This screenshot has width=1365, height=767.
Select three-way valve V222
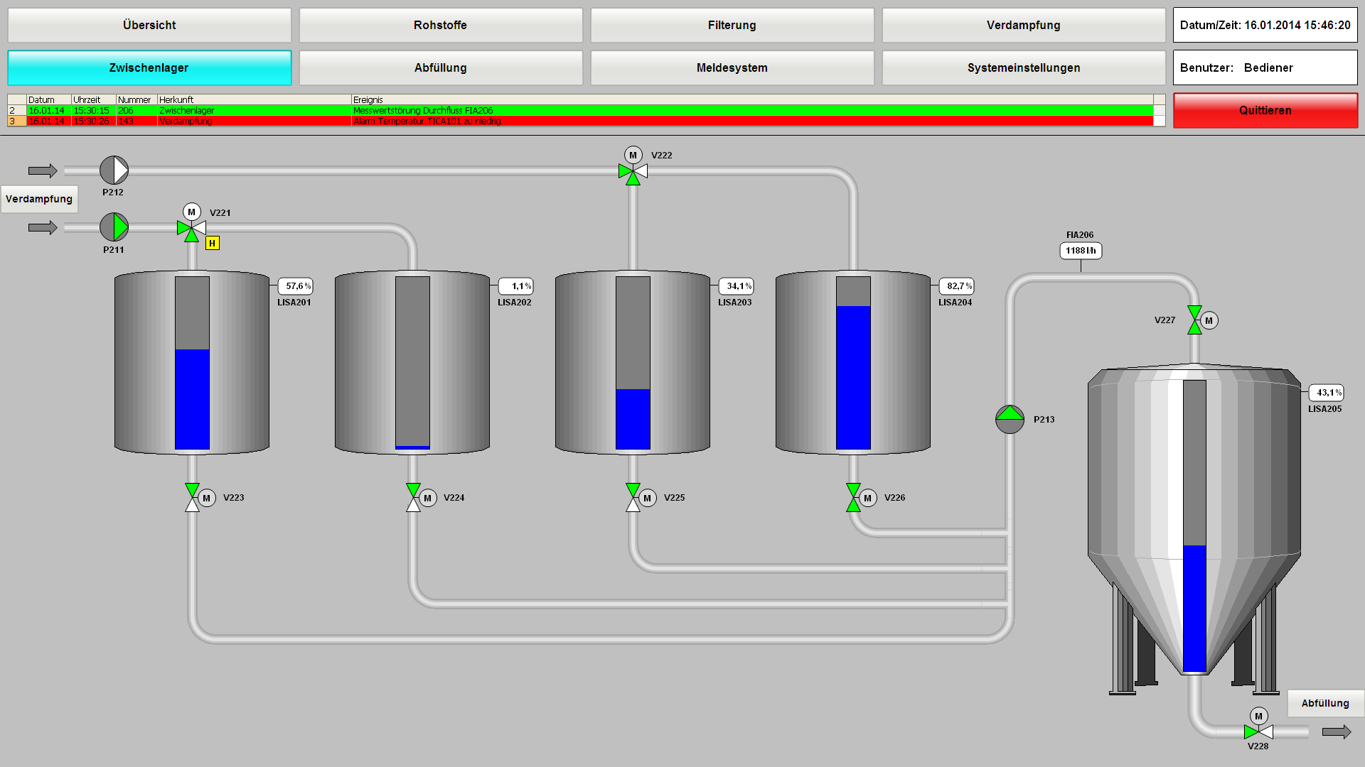tap(633, 172)
